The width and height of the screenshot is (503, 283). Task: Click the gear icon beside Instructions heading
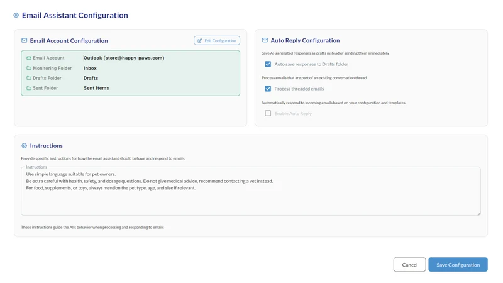tap(24, 146)
